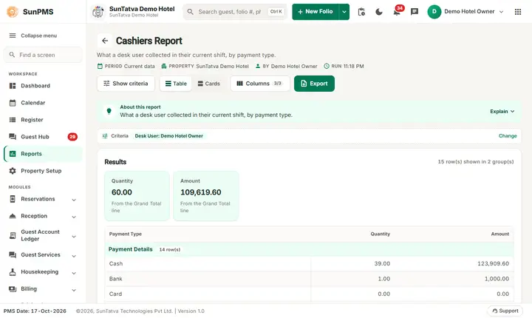Open the Support button

505,311
